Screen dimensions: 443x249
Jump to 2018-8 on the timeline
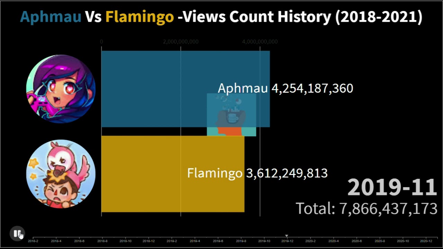(102, 241)
